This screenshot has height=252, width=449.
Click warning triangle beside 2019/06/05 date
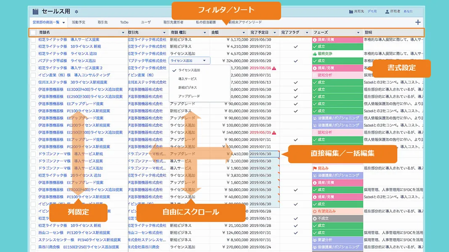[274, 133]
